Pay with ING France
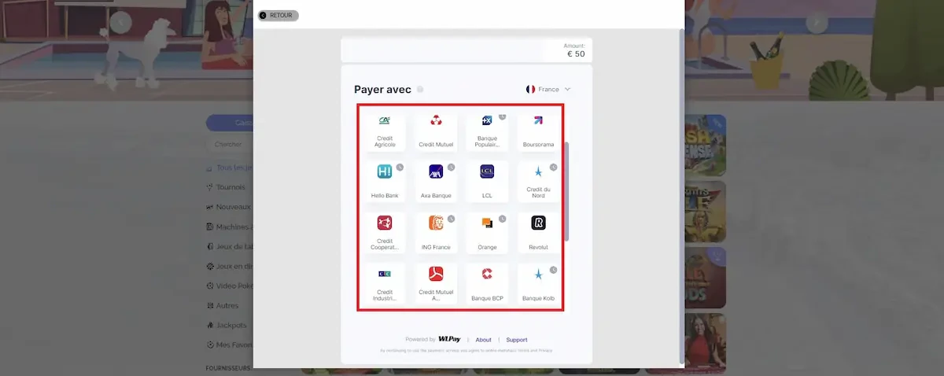Image resolution: width=944 pixels, height=376 pixels. (x=436, y=232)
